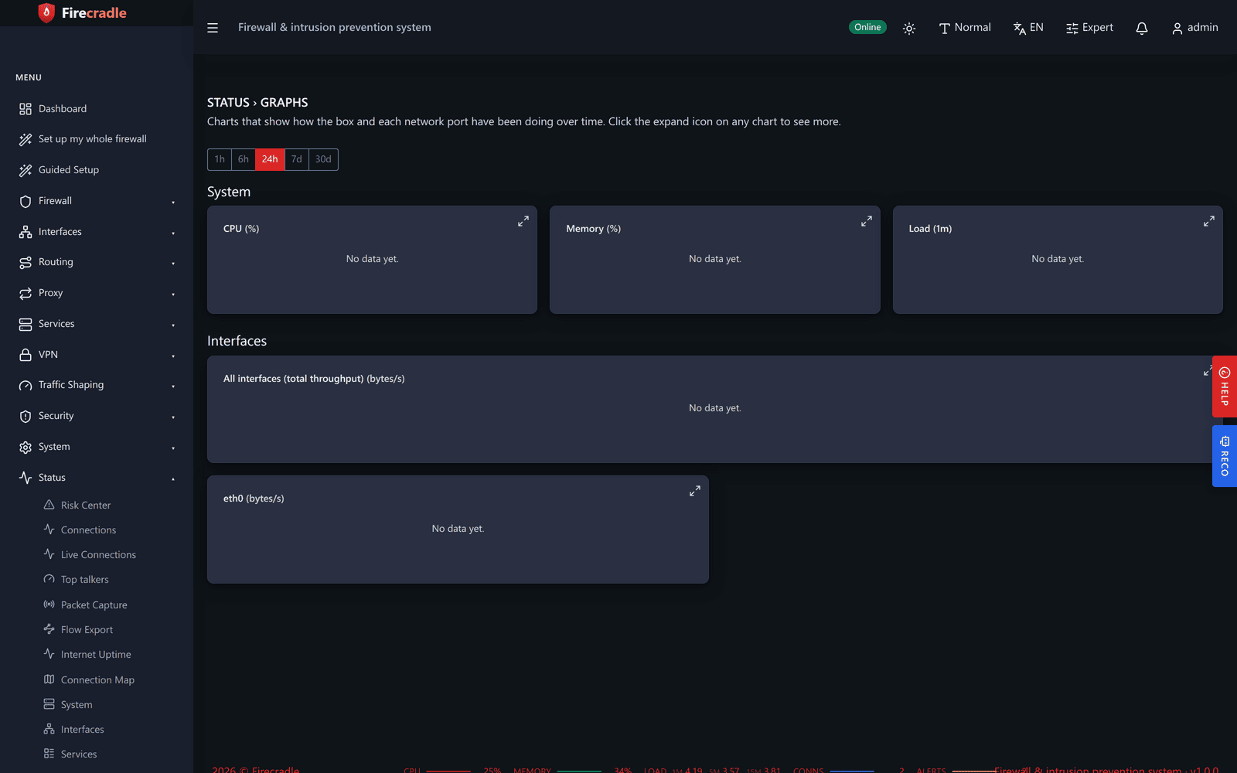Click the Packet Capture radio icon
The image size is (1237, 773).
tap(49, 604)
